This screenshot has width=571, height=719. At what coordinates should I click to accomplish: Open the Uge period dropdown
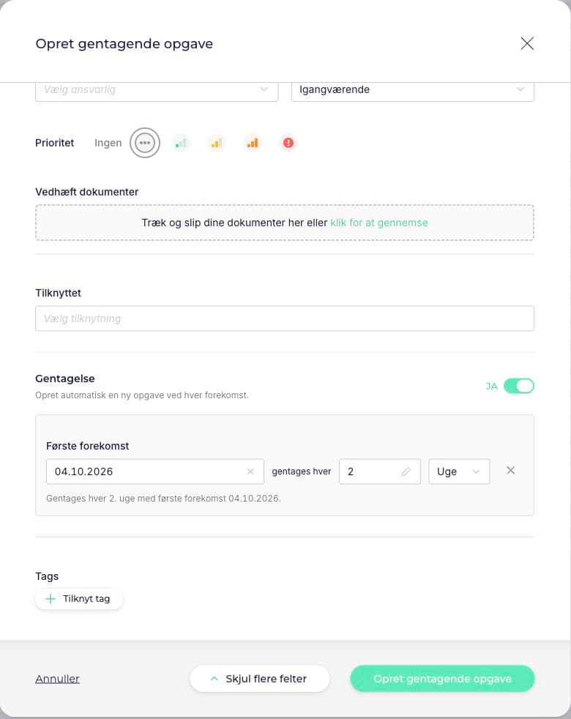459,472
